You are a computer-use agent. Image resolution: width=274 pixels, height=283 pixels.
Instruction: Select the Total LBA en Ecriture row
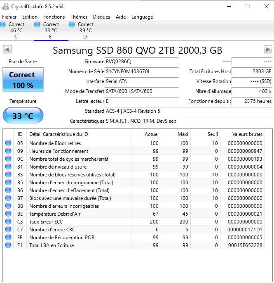[x=133, y=245]
